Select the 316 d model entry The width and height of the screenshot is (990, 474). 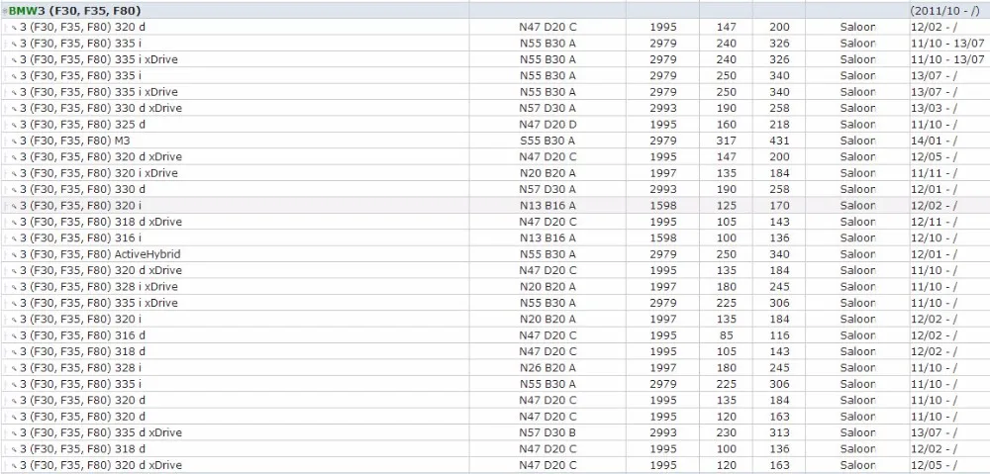83,335
